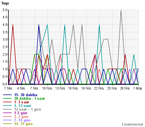Click the teal peak at 4.0 on 10 Nis.
145x127 pixels.
[x=47, y=25]
